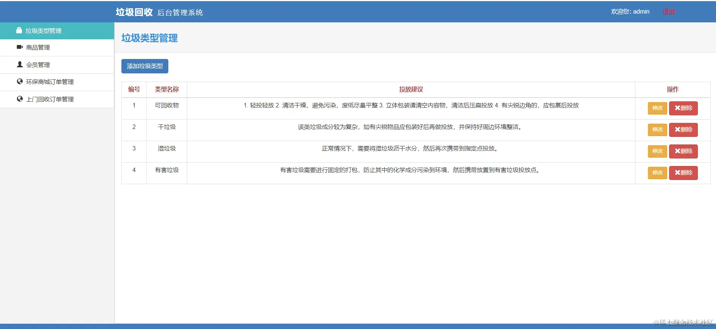Select 上门回收订单管理 in the sidebar
The height and width of the screenshot is (329, 716).
point(57,99)
